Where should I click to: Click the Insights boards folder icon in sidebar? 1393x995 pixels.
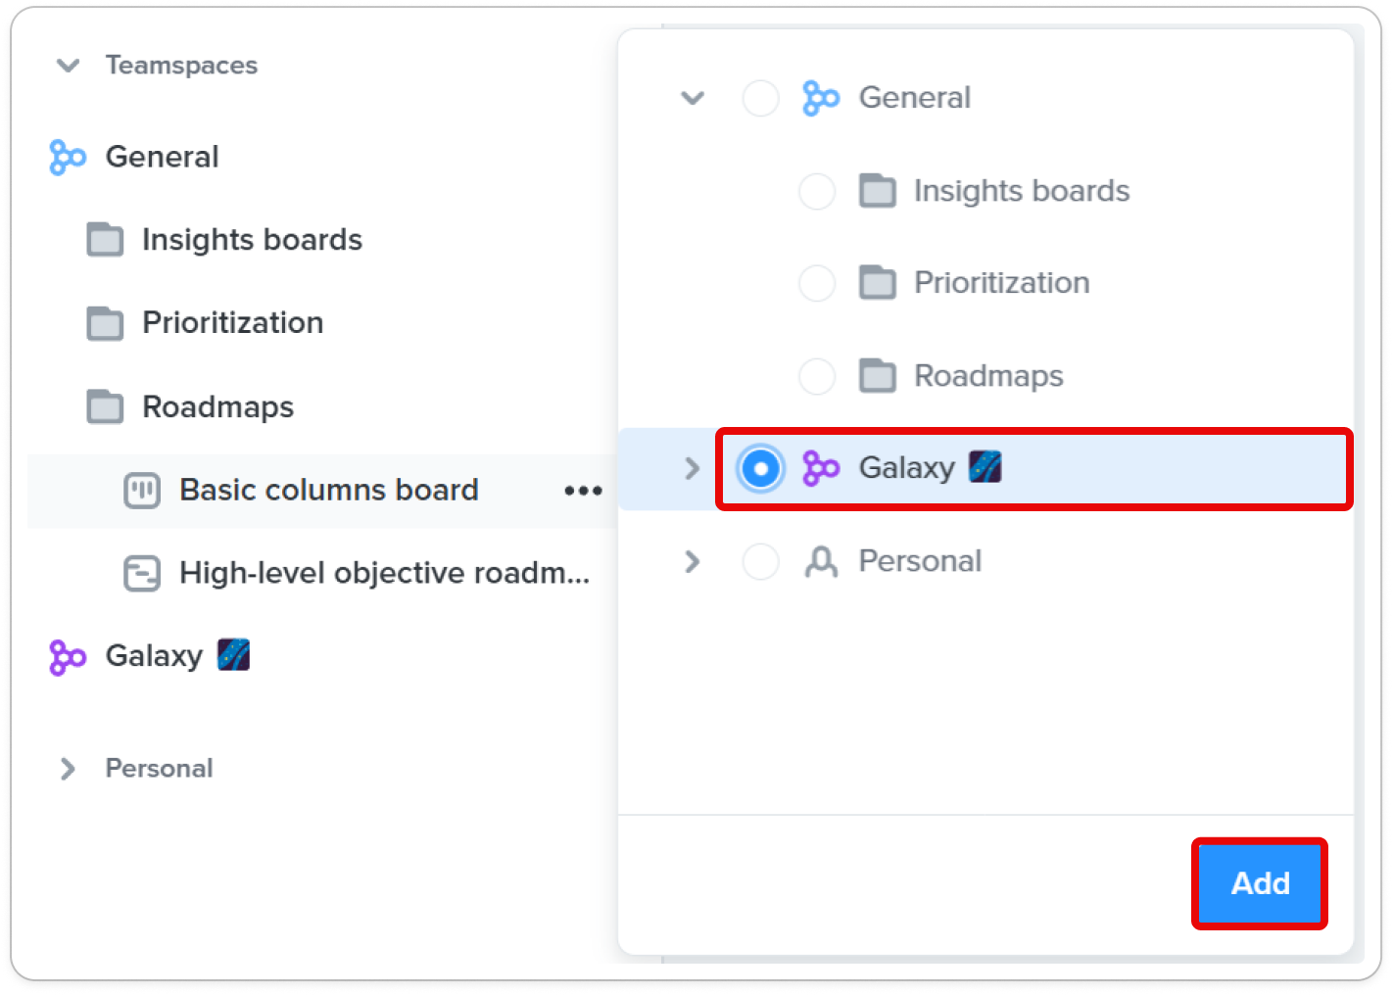(105, 240)
